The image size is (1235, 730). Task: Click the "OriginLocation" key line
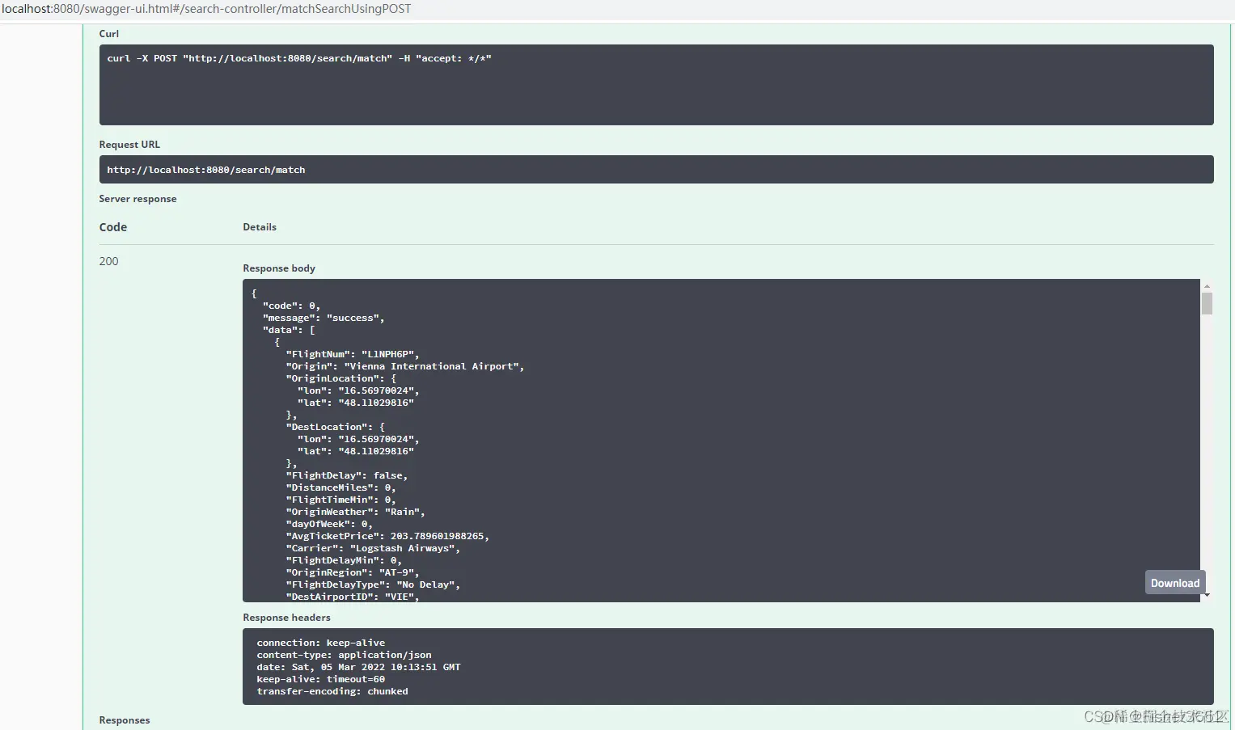pos(340,378)
